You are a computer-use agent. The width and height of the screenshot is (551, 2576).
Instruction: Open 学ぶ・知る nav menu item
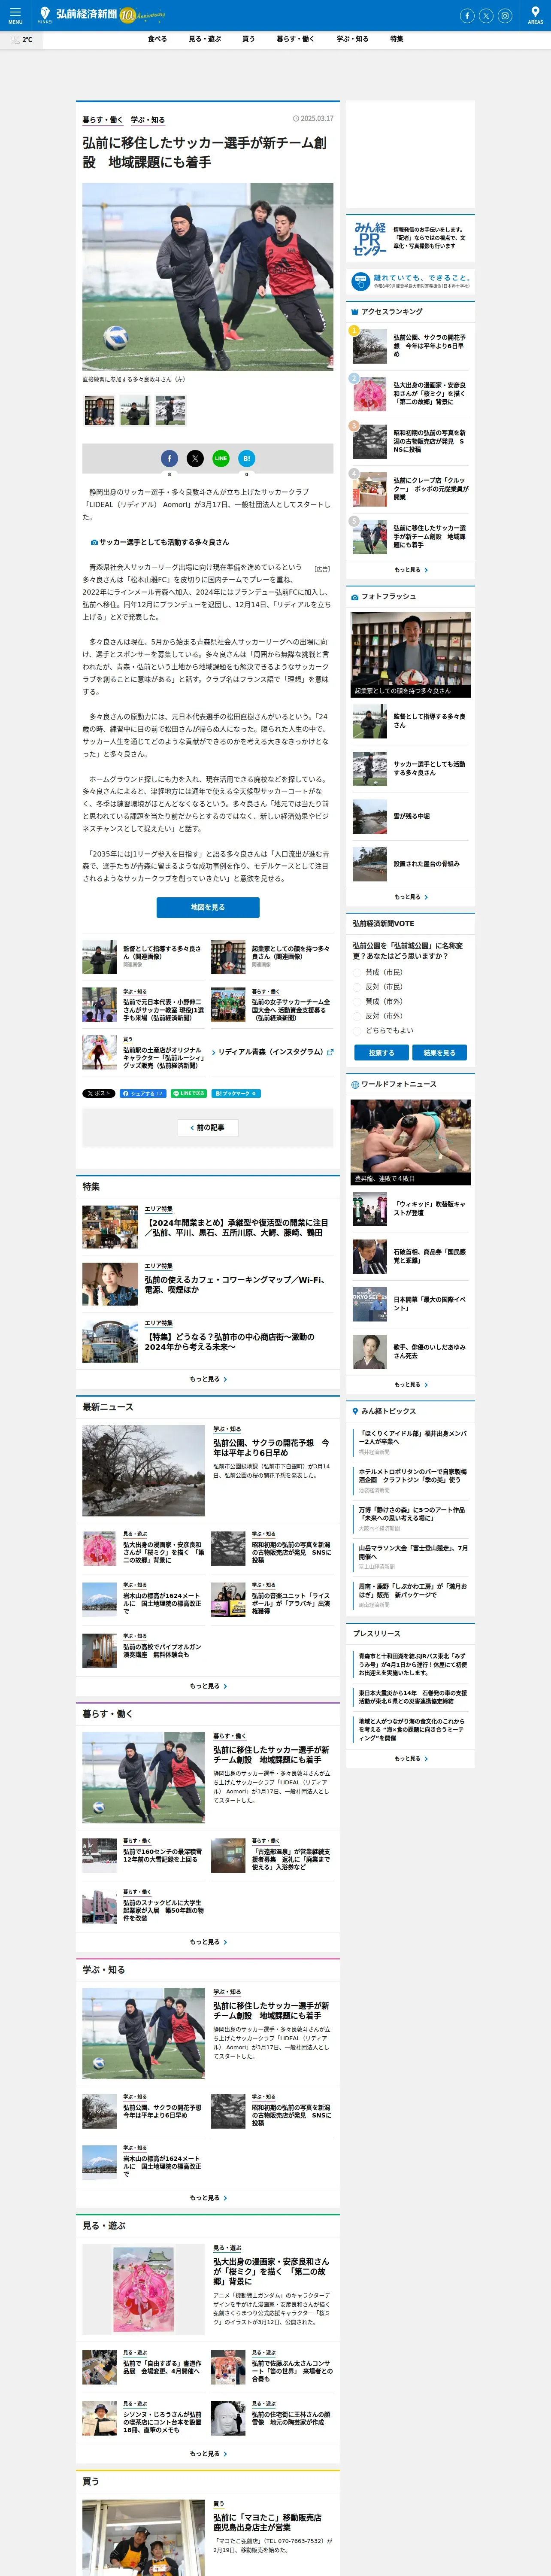(x=352, y=39)
